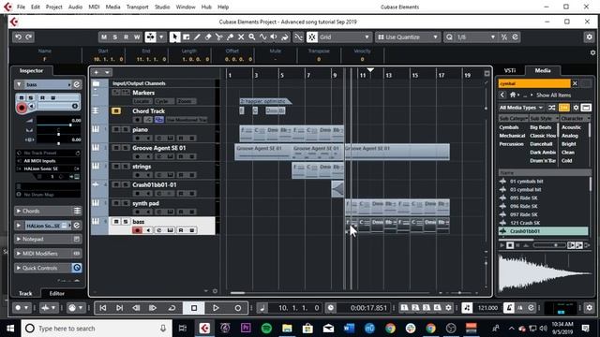Adjust the media preview level slider
The height and width of the screenshot is (337, 600).
549,245
